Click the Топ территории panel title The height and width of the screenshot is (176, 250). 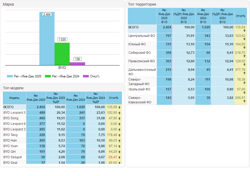(142, 4)
